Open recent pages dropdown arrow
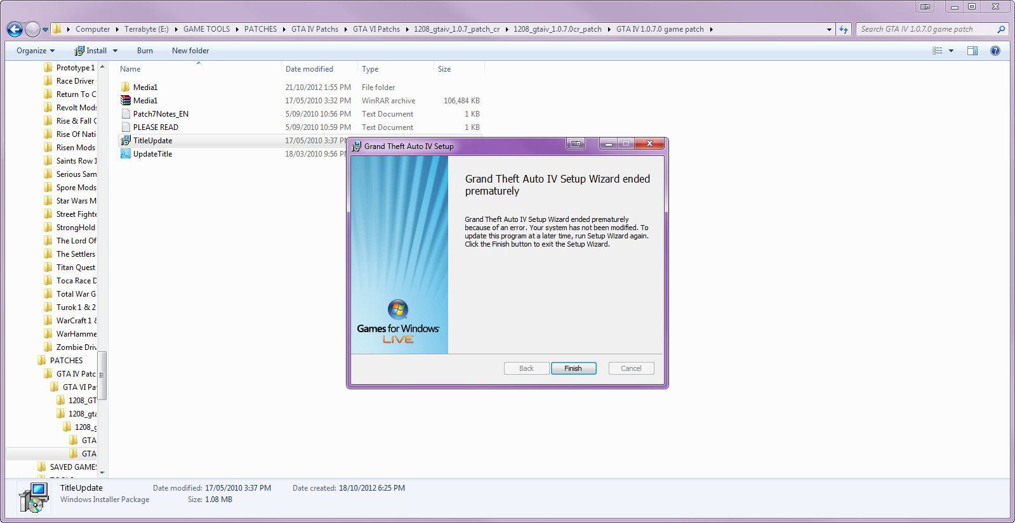 45,29
